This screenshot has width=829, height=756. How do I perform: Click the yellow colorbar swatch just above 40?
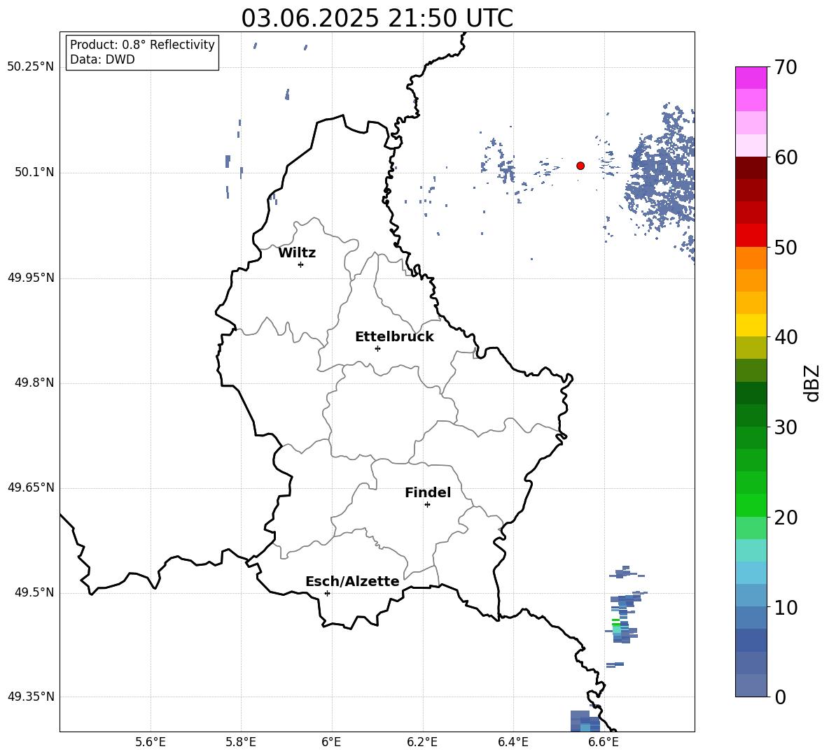coord(751,325)
